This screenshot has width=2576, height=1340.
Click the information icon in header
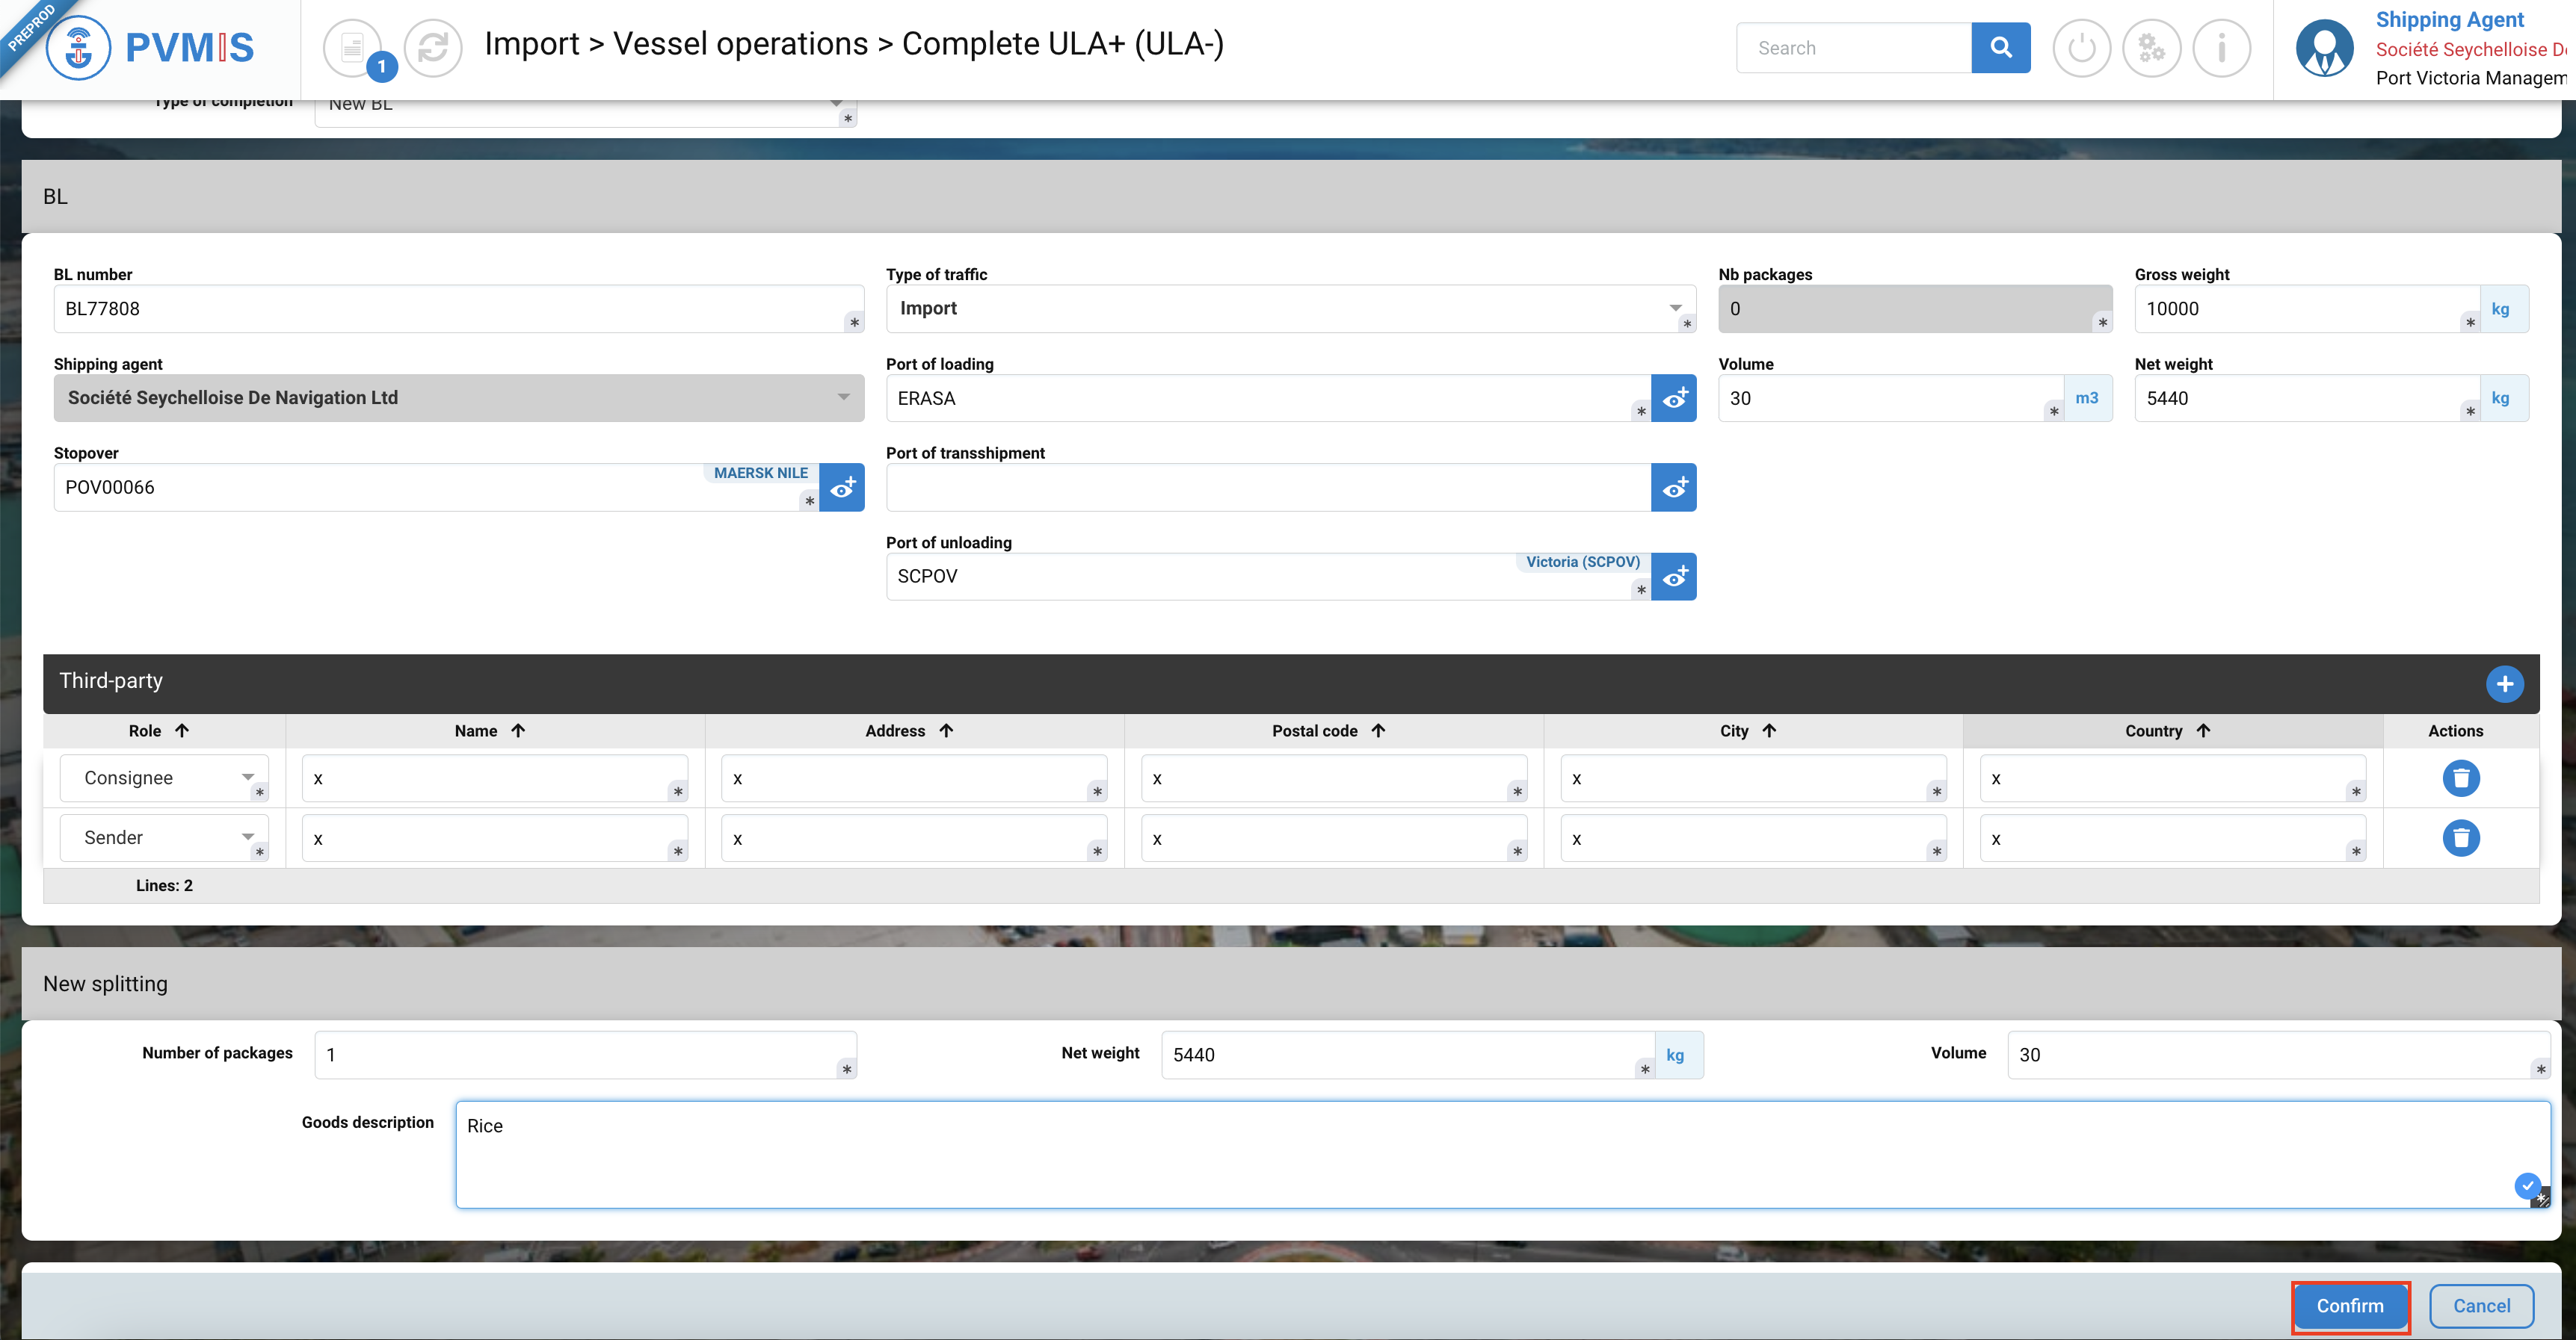pyautogui.click(x=2221, y=47)
